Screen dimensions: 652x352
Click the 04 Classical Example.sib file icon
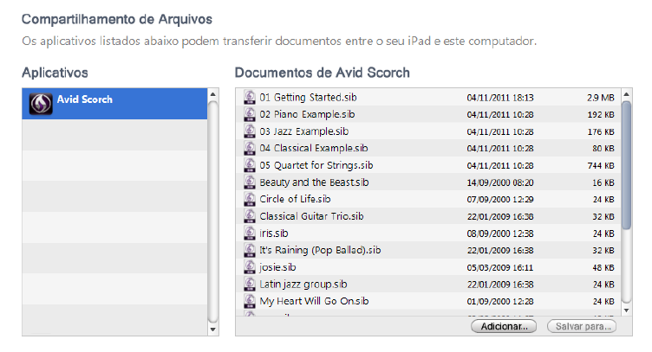250,148
